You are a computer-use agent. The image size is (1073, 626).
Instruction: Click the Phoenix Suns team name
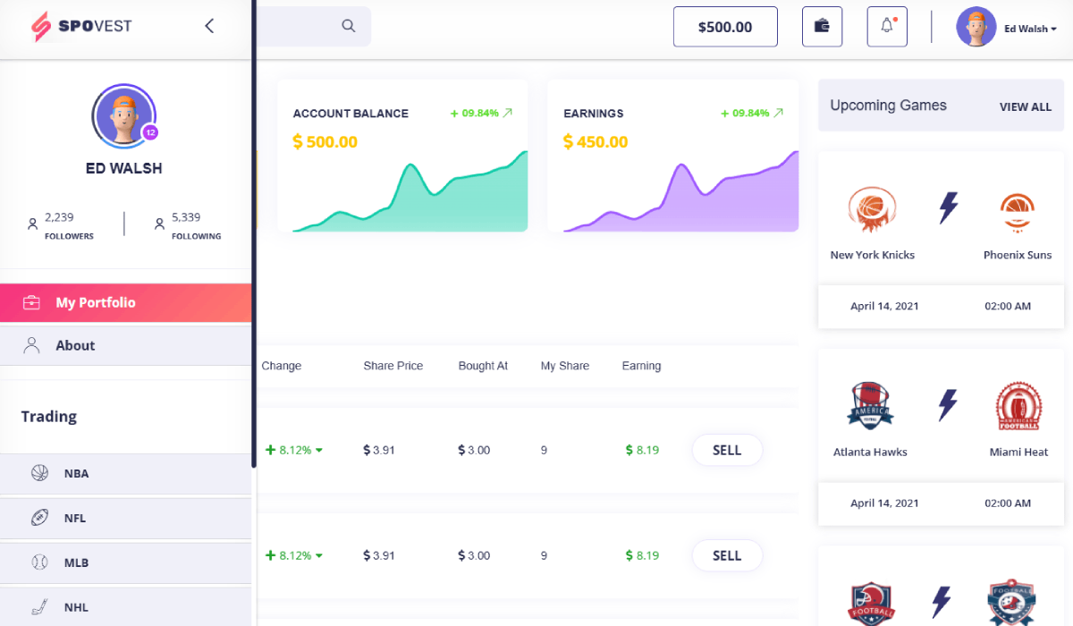tap(1018, 255)
